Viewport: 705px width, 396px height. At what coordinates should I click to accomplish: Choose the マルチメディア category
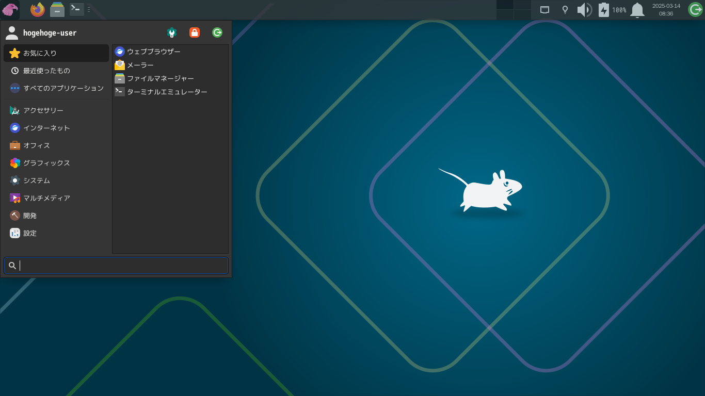point(56,198)
